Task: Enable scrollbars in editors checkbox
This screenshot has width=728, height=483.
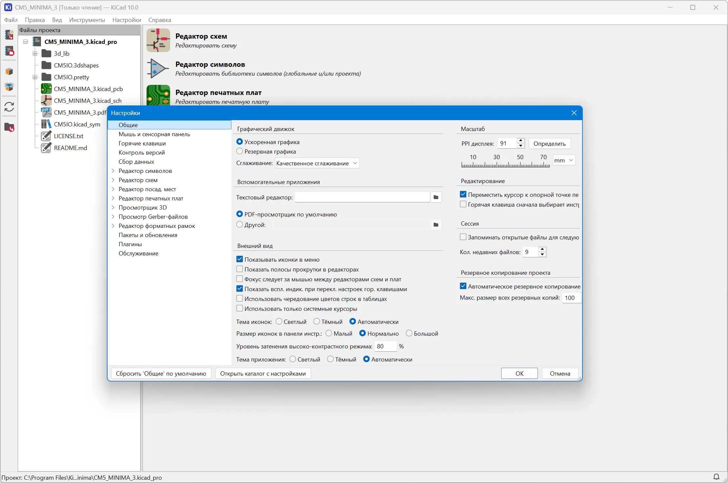Action: click(x=240, y=269)
